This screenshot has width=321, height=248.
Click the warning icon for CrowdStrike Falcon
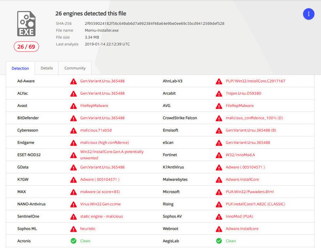(219, 118)
